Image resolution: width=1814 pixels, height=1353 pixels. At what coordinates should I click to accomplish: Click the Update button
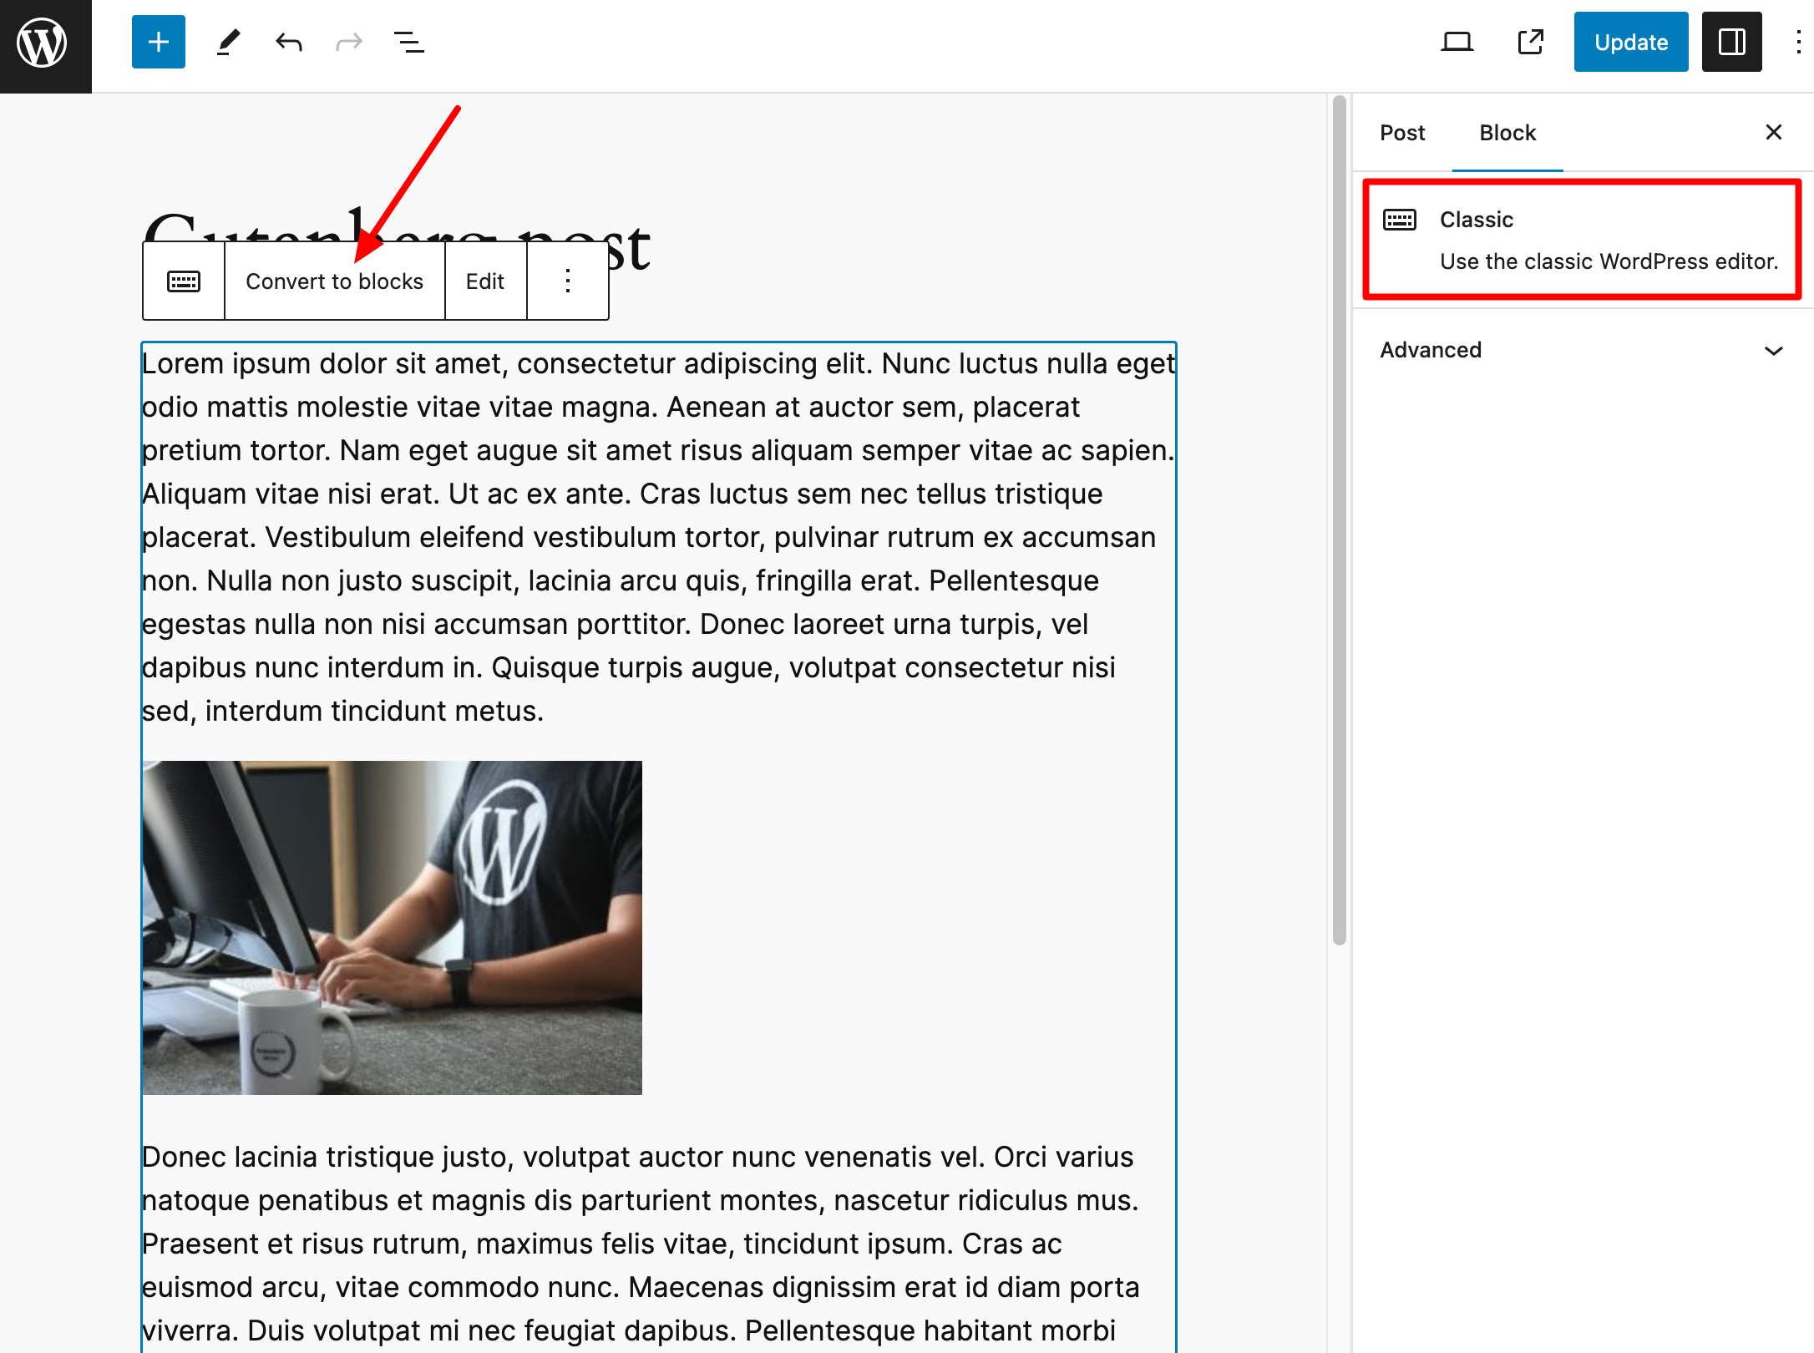point(1630,42)
